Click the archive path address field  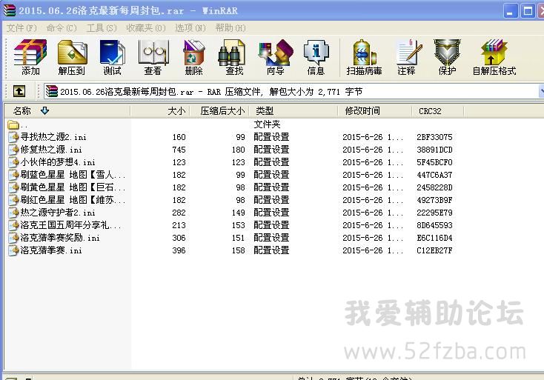[x=293, y=92]
